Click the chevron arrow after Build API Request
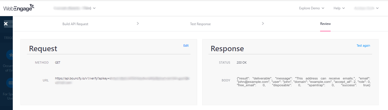The width and height of the screenshot is (388, 110). (138, 23)
